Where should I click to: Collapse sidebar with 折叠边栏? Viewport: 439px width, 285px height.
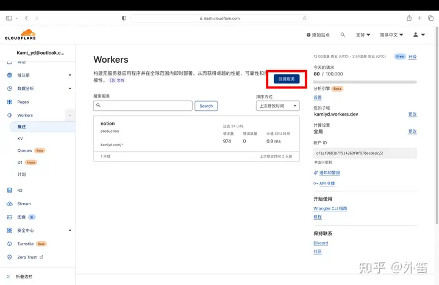[20, 276]
